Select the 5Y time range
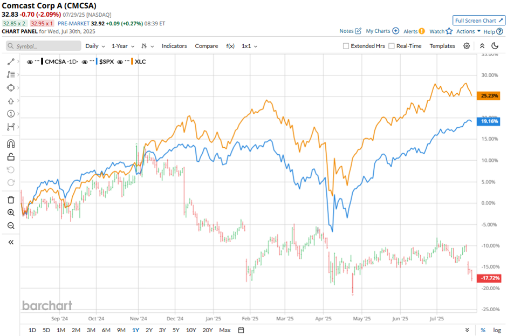Viewport: 507px width, 336px height. click(x=176, y=330)
